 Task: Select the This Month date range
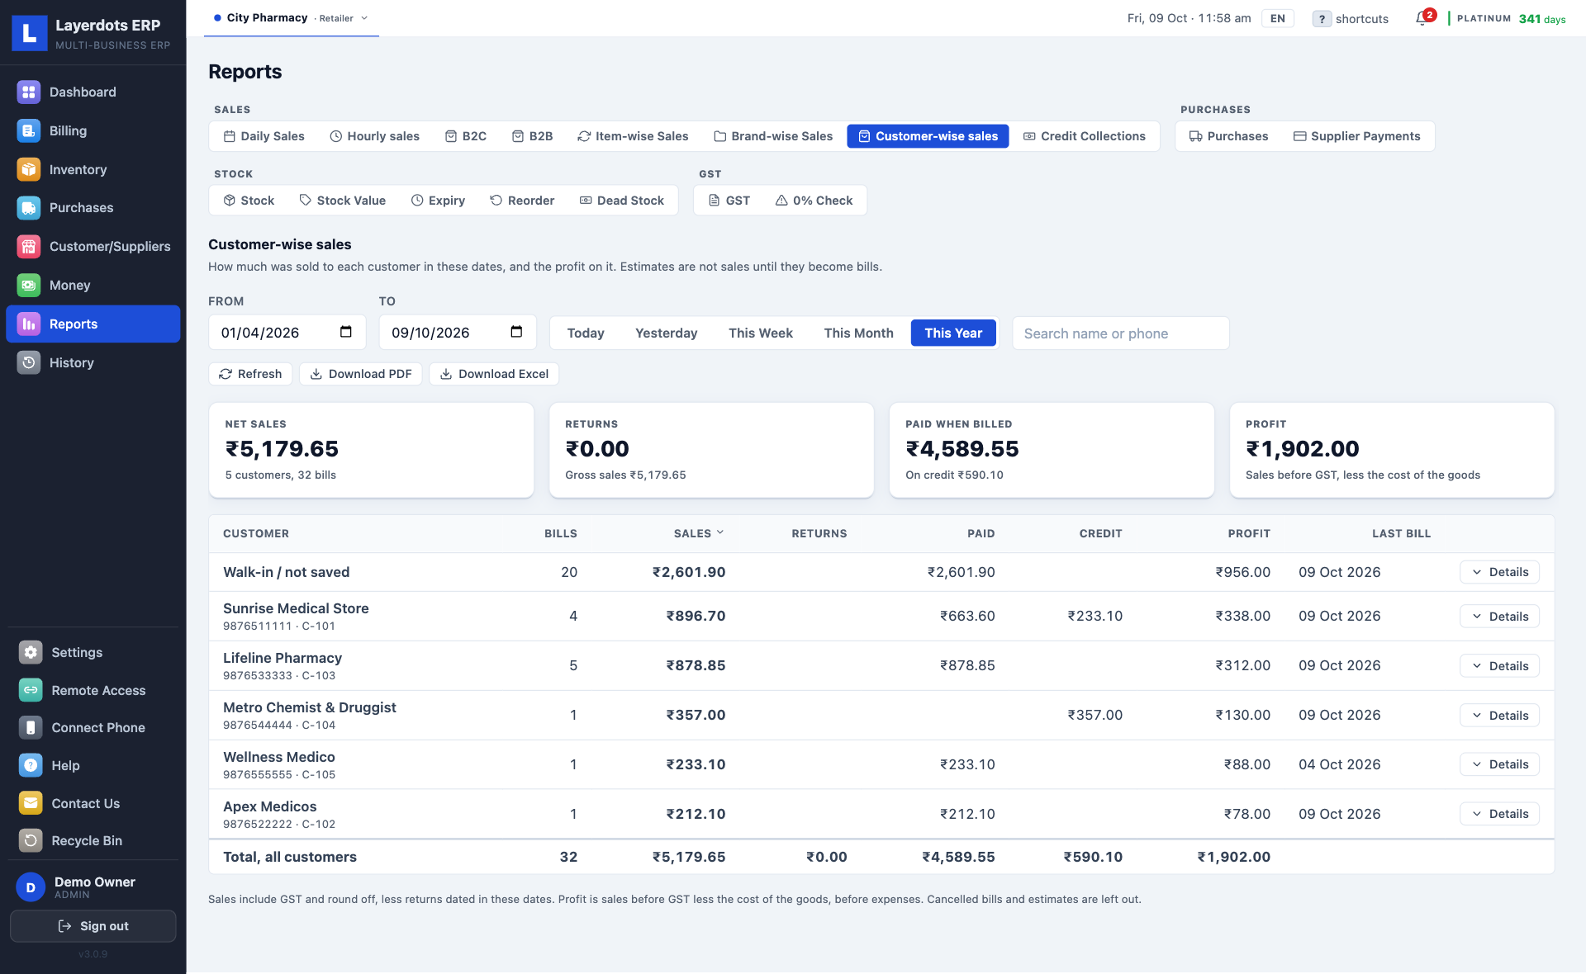tap(858, 333)
